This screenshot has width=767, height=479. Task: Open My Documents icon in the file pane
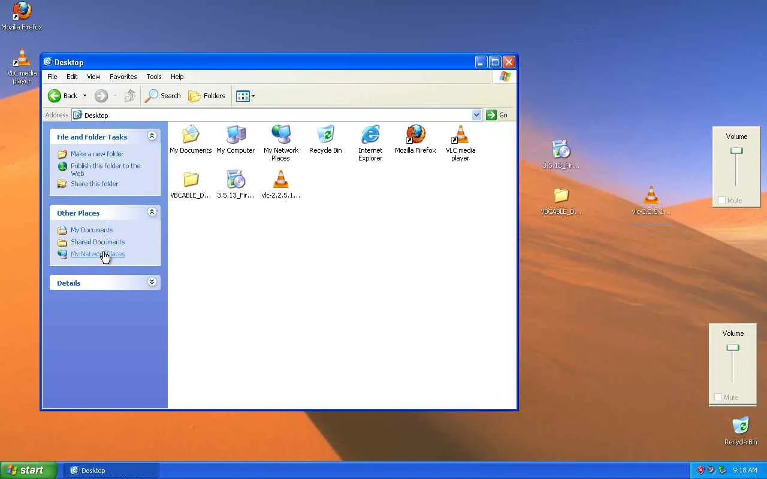click(x=191, y=140)
